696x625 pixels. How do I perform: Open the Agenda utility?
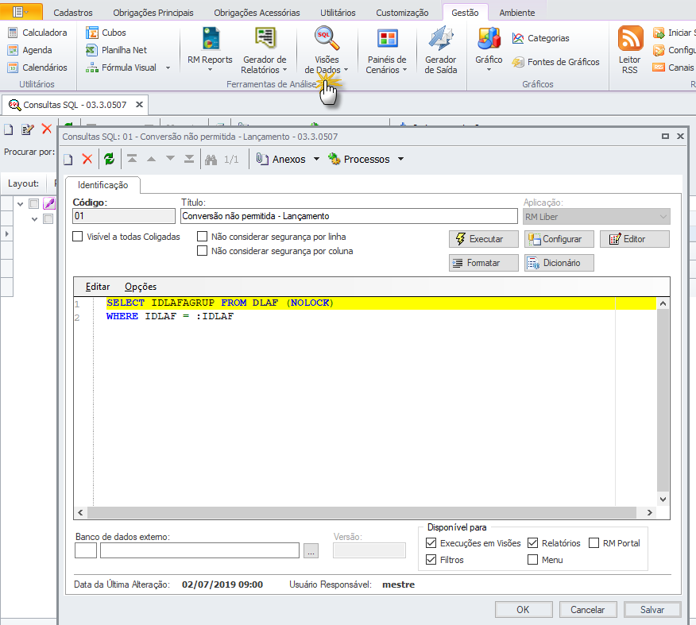(29, 50)
